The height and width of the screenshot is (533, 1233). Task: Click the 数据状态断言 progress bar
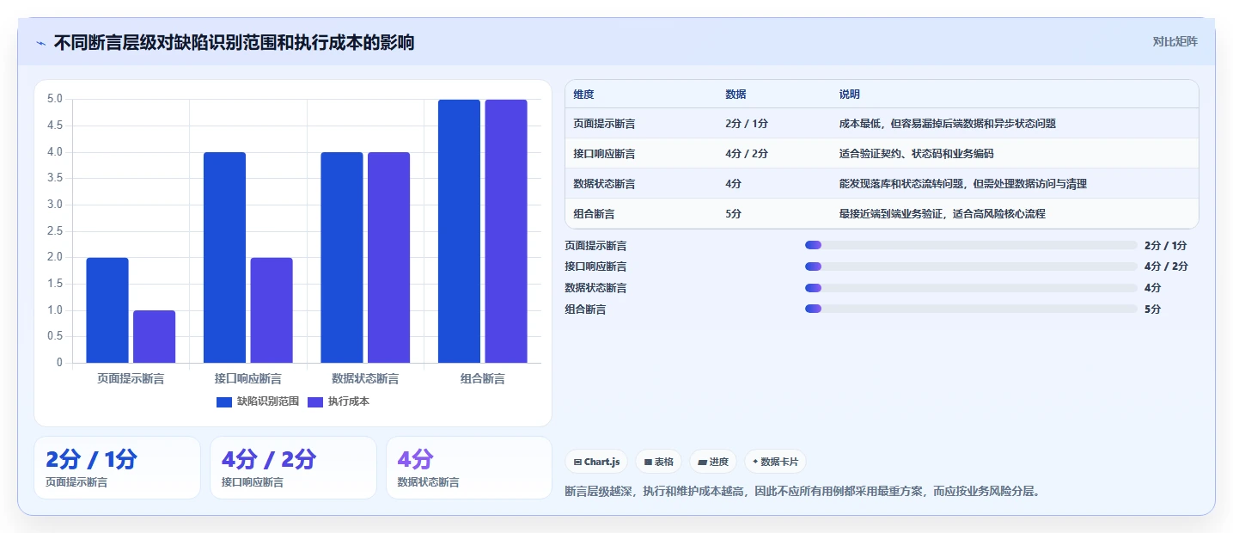(x=971, y=288)
